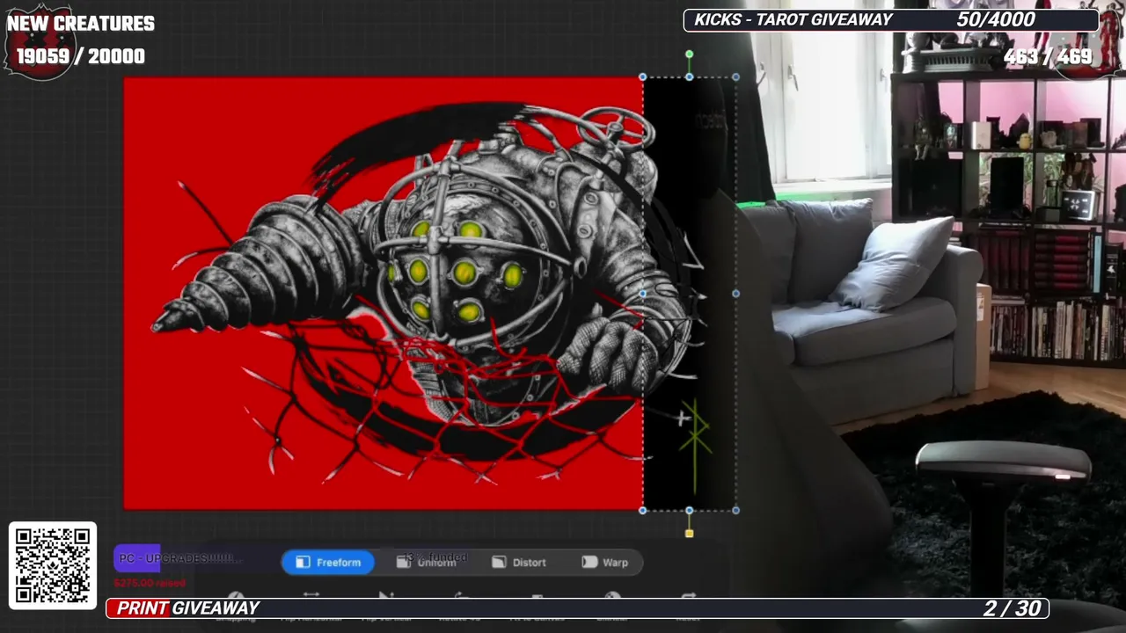Viewport: 1126px width, 633px height.
Task: Click the bottom-right corner transform handle
Action: [x=736, y=510]
